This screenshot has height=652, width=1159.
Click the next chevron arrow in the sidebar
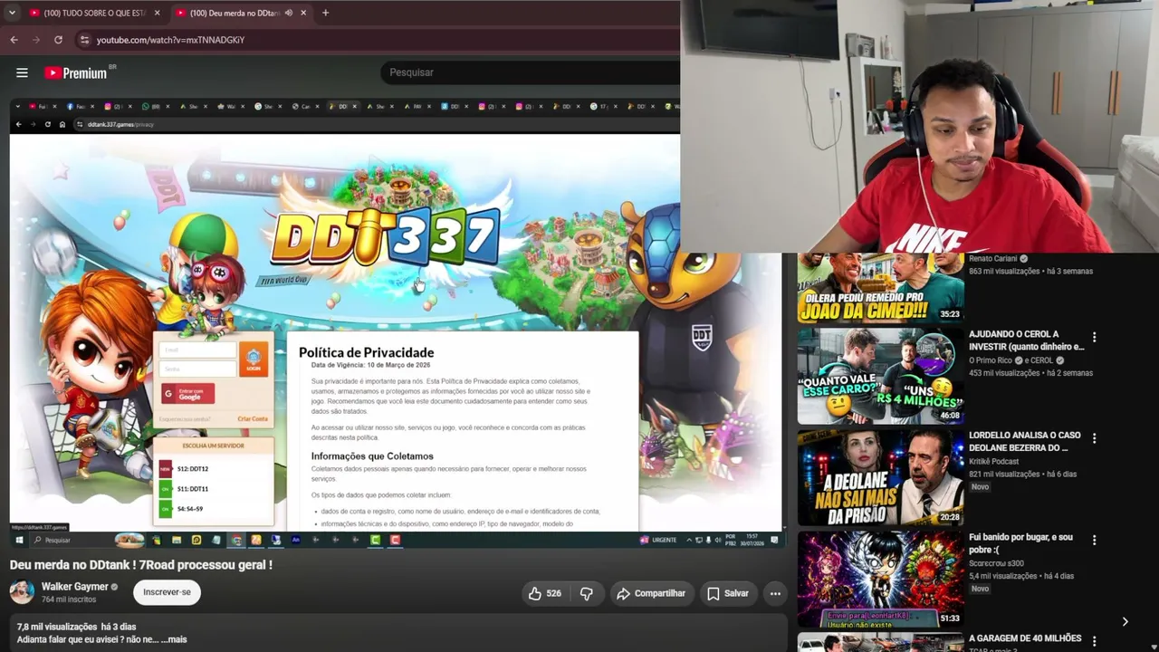pyautogui.click(x=1125, y=621)
